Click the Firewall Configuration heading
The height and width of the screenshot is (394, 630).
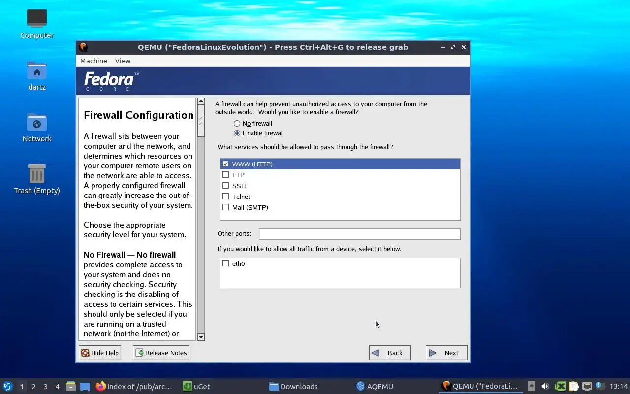[138, 115]
